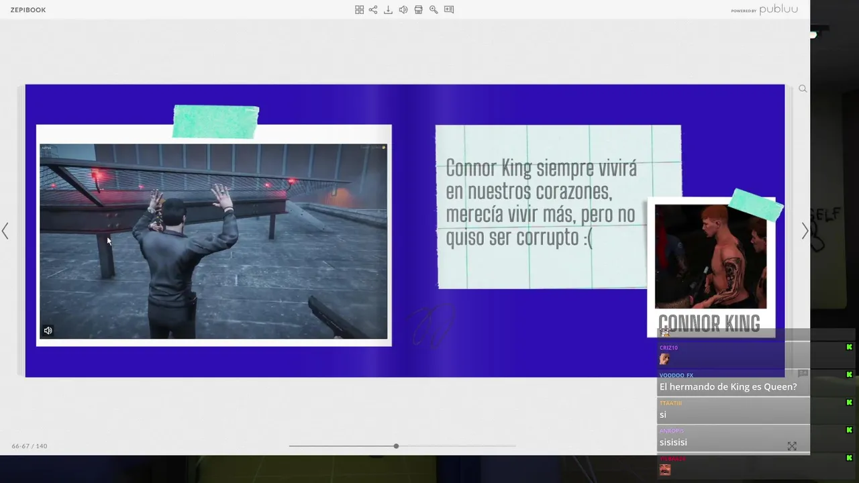Print the publication

(x=418, y=9)
